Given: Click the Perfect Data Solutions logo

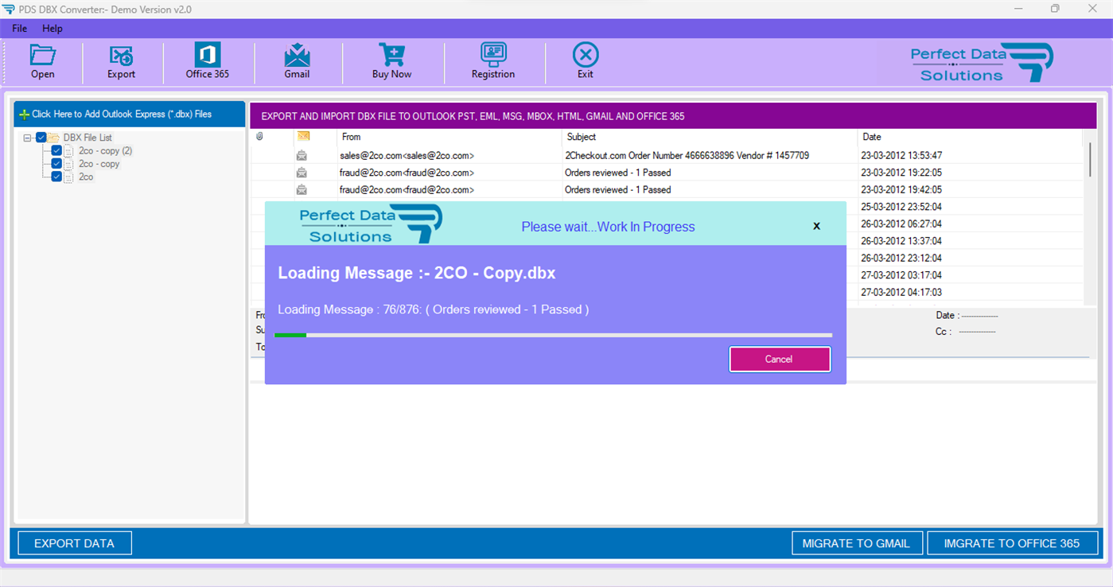Looking at the screenshot, I should click(983, 60).
